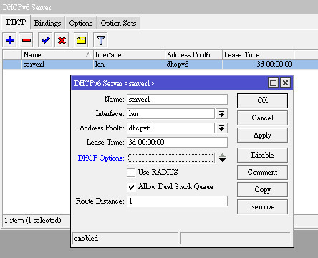Image resolution: width=318 pixels, height=258 pixels.
Task: Apply the server1 settings
Action: click(x=262, y=135)
